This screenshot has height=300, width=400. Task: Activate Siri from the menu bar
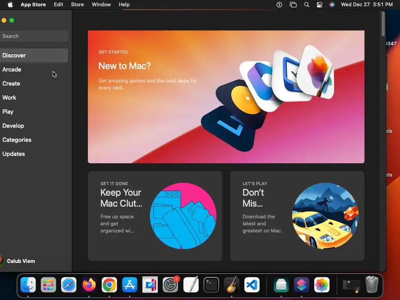point(332,5)
